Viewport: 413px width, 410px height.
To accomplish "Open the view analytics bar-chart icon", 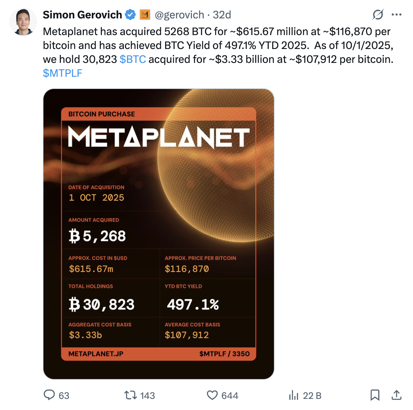I will click(294, 395).
